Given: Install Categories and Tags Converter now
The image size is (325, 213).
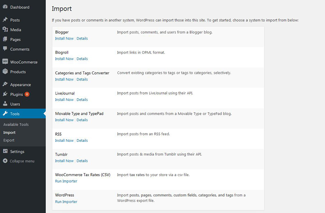Looking at the screenshot, I should 64,79.
